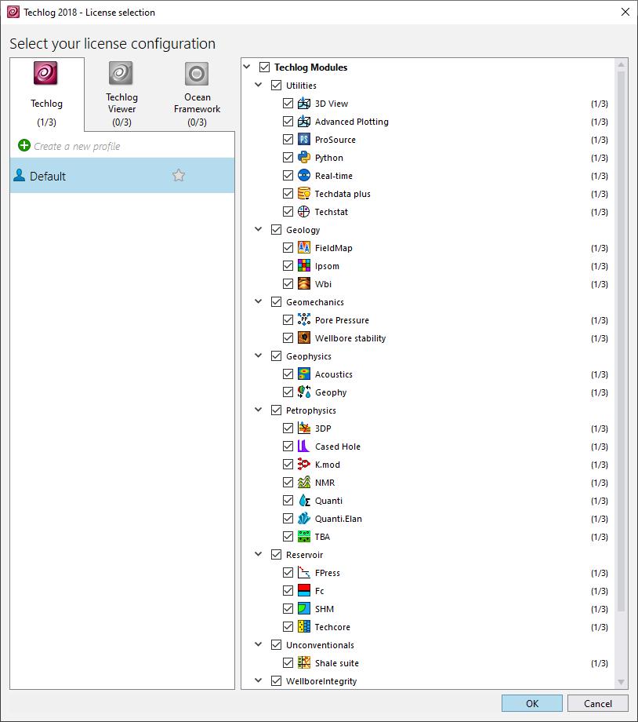638x722 pixels.
Task: Click the Shale suite module icon
Action: click(303, 662)
